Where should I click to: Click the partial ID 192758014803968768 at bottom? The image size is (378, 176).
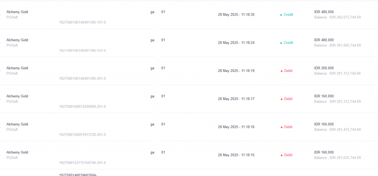tap(78, 175)
